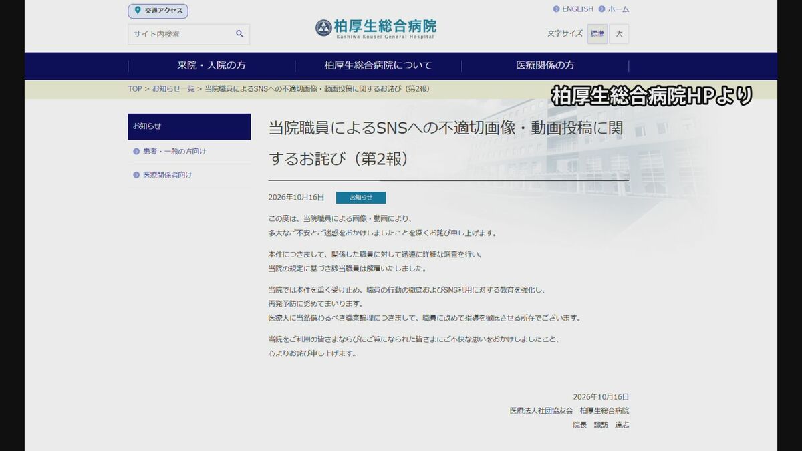Click the 院長 signature line
The height and width of the screenshot is (451, 802).
[x=601, y=424]
